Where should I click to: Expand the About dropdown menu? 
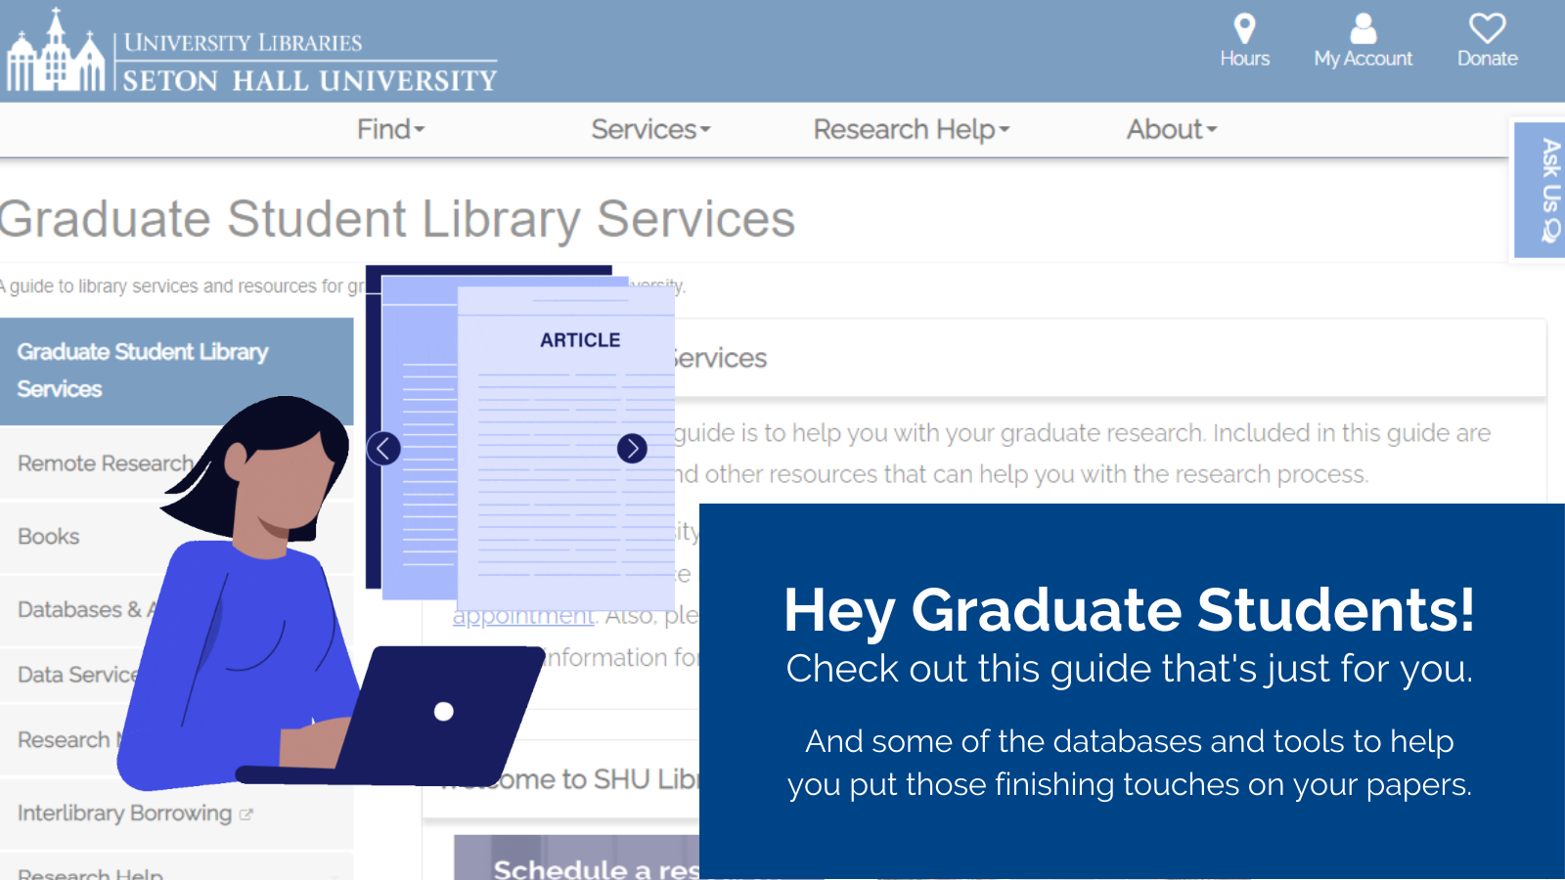(x=1171, y=129)
